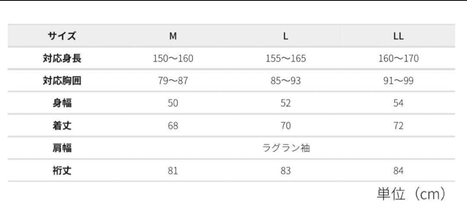
Task: Click the サイズ header cell
Action: pyautogui.click(x=62, y=36)
